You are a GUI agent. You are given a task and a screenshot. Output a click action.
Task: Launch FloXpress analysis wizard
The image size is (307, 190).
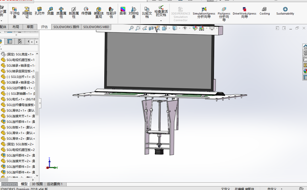click(x=224, y=14)
